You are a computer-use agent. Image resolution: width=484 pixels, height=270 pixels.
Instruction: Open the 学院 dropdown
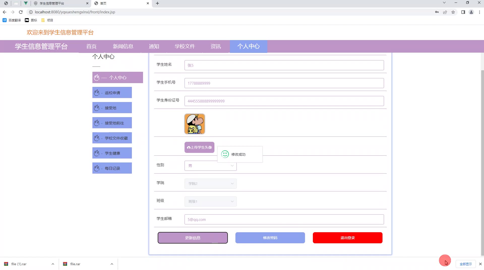210,184
